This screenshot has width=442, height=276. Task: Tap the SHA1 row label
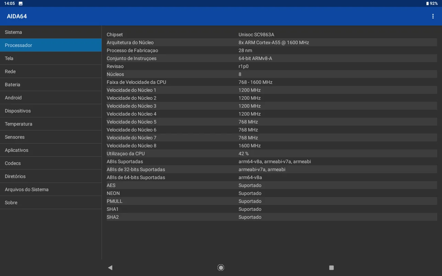pyautogui.click(x=113, y=209)
